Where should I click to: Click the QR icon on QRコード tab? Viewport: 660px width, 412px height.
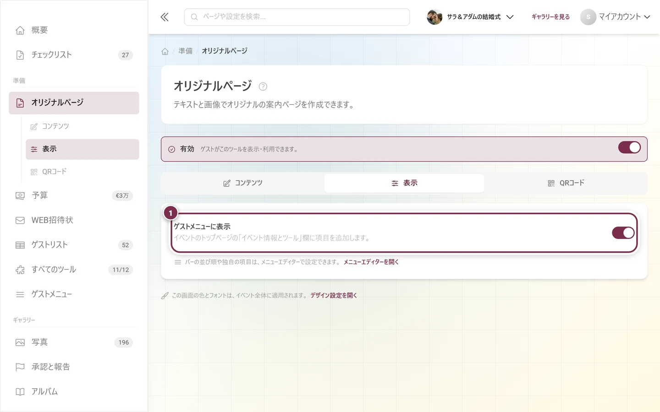tap(551, 183)
